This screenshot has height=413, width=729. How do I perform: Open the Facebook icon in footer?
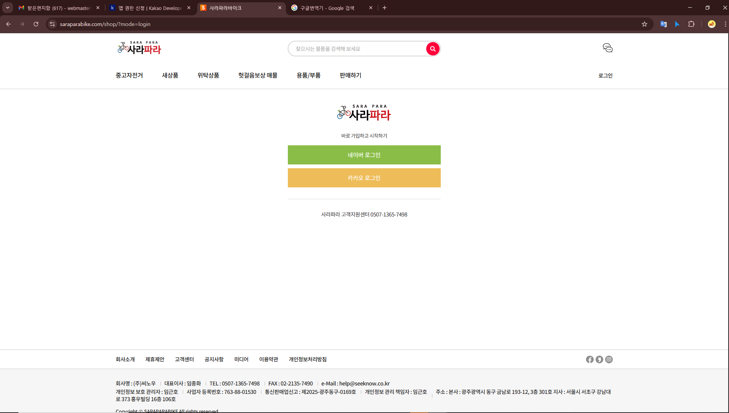coord(589,359)
